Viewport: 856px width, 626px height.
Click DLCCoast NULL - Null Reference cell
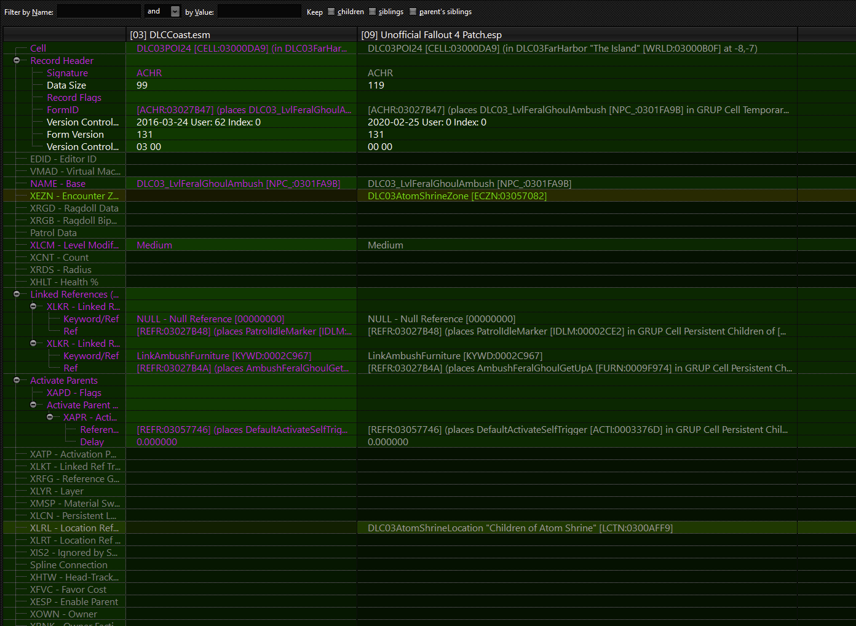point(210,319)
